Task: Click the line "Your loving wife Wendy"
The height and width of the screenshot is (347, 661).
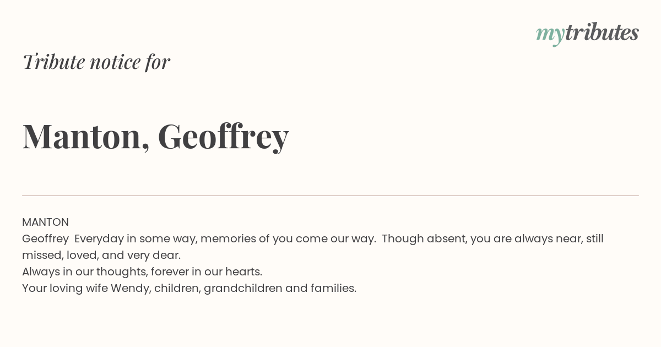Action: point(189,289)
